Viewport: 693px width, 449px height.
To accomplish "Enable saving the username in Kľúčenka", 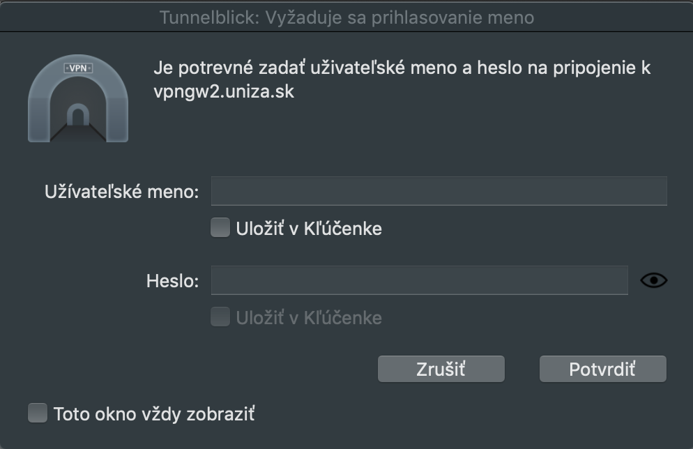I will click(x=220, y=228).
